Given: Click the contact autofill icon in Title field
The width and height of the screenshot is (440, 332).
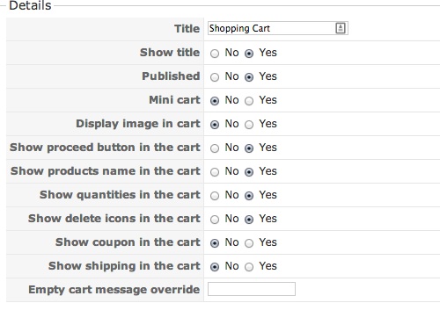Looking at the screenshot, I should (x=341, y=28).
